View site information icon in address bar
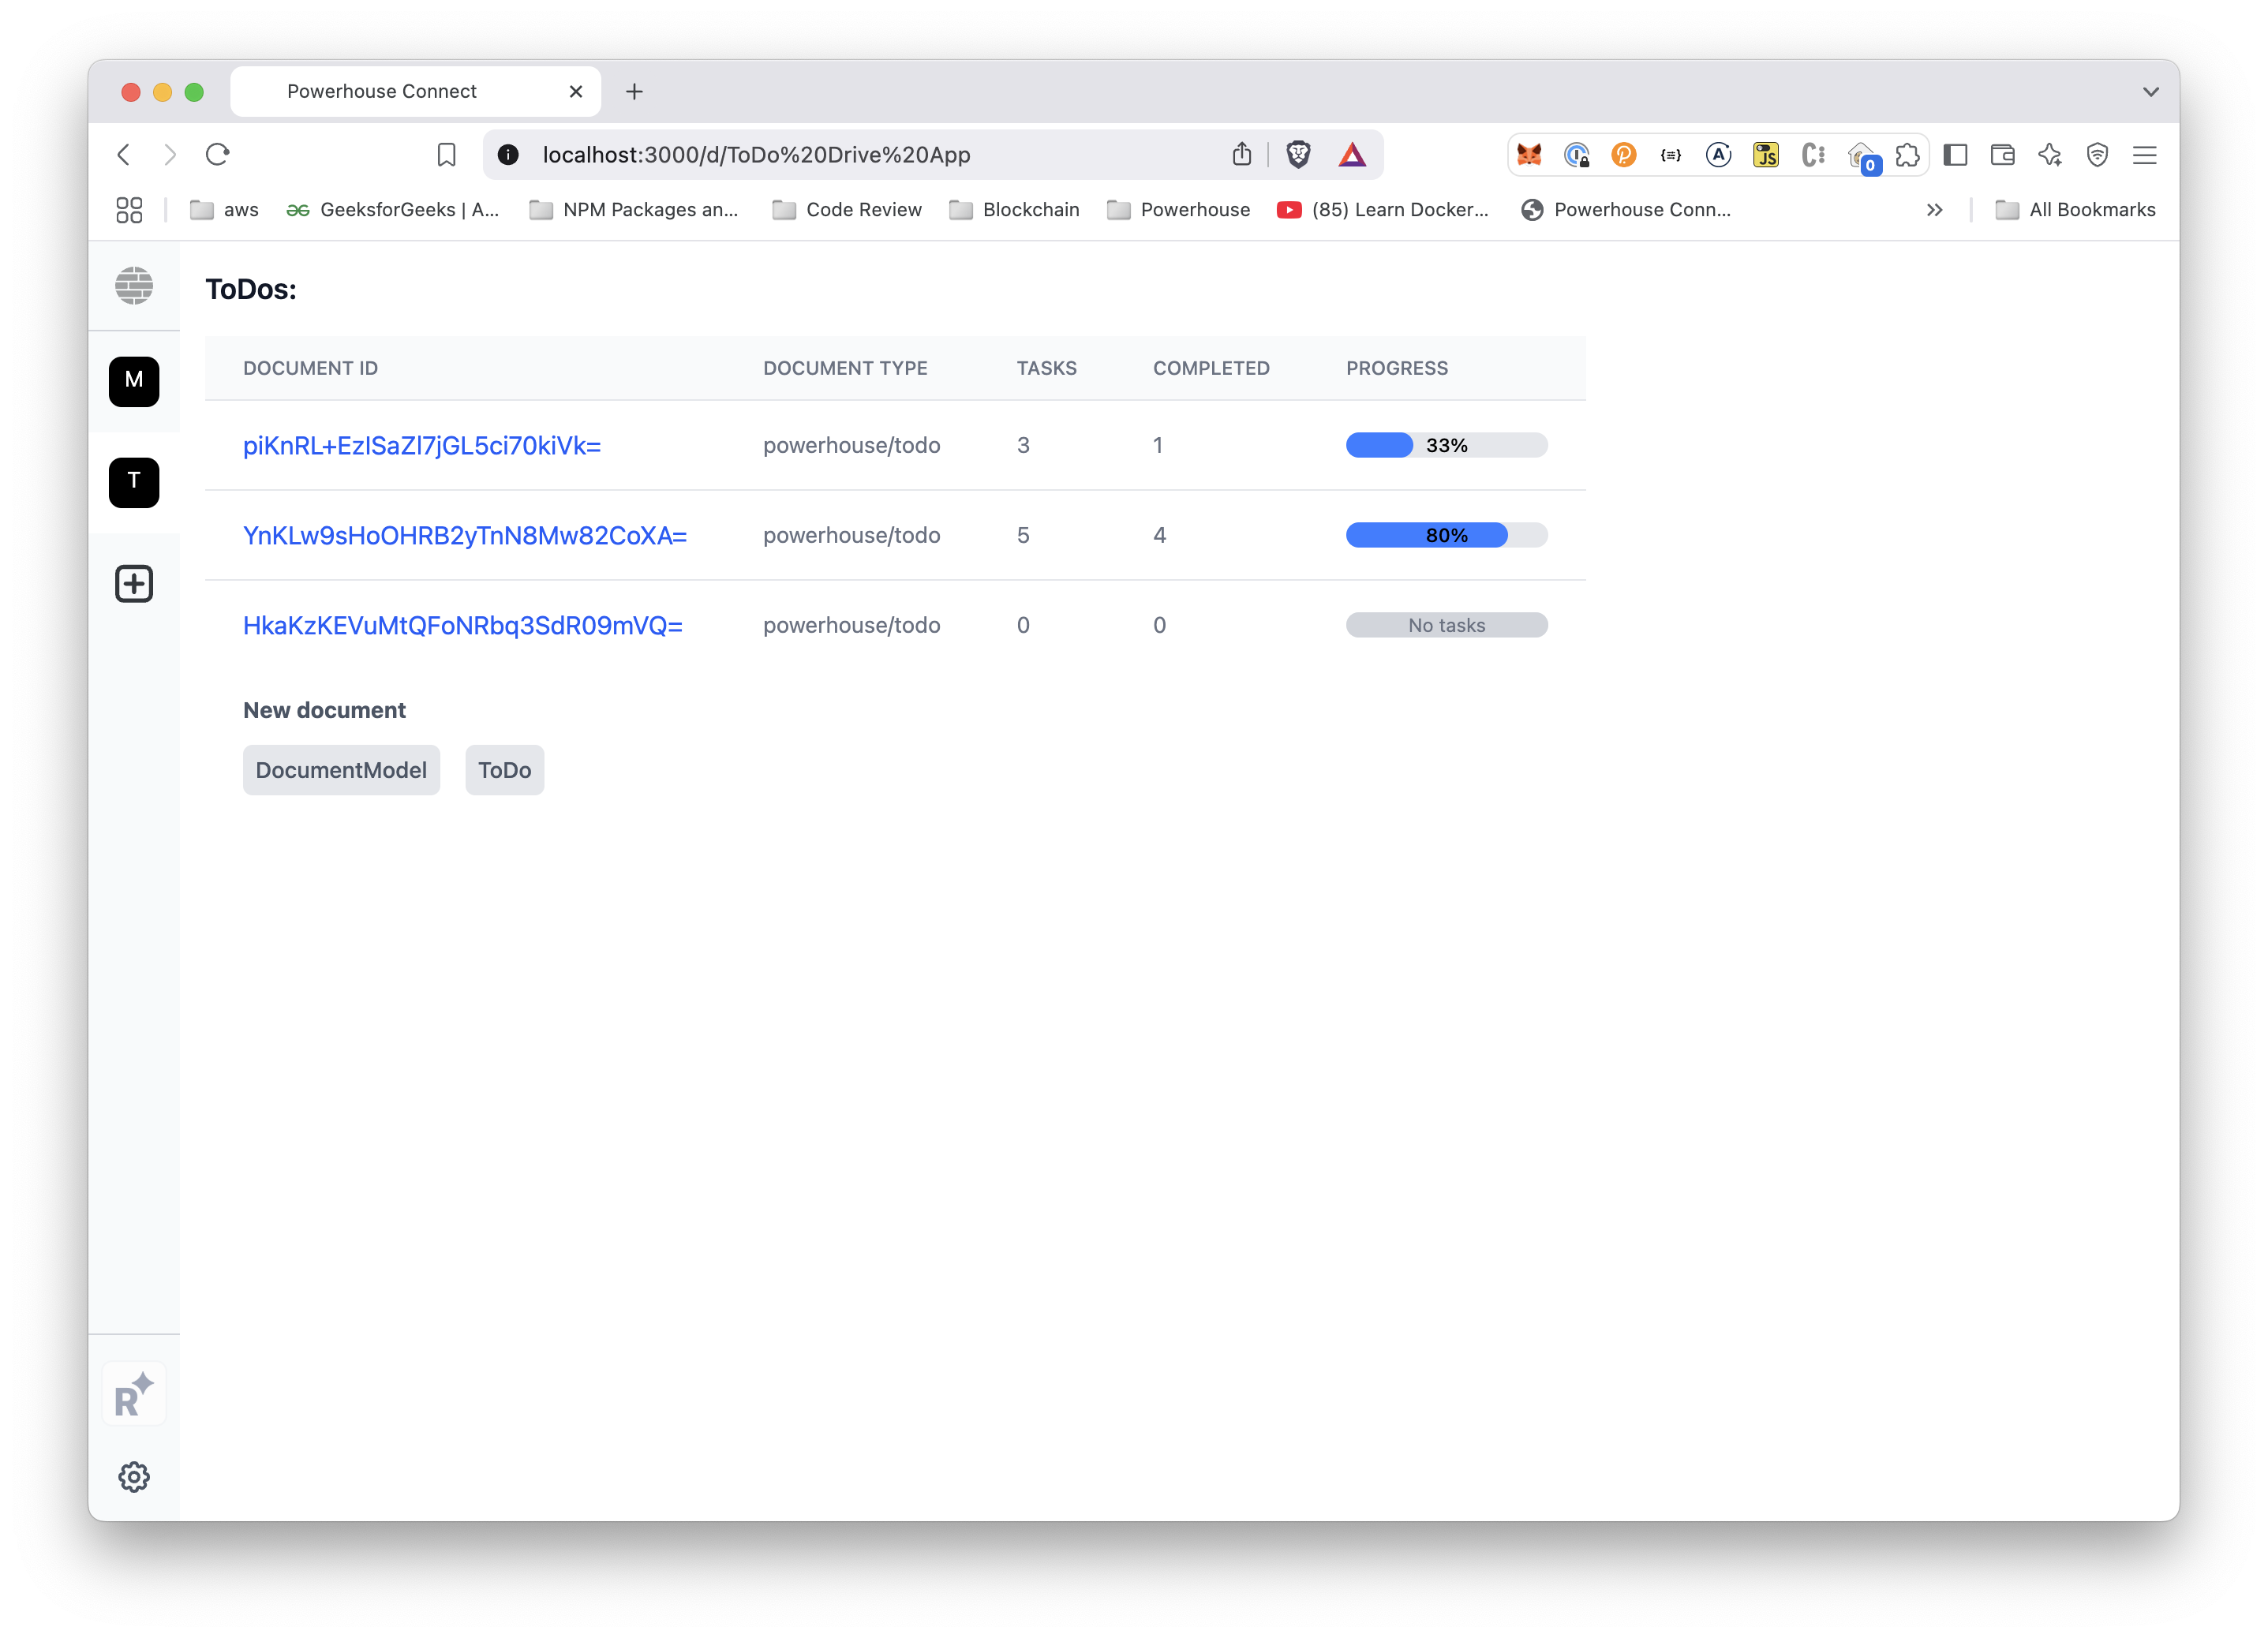The height and width of the screenshot is (1638, 2268). (508, 154)
